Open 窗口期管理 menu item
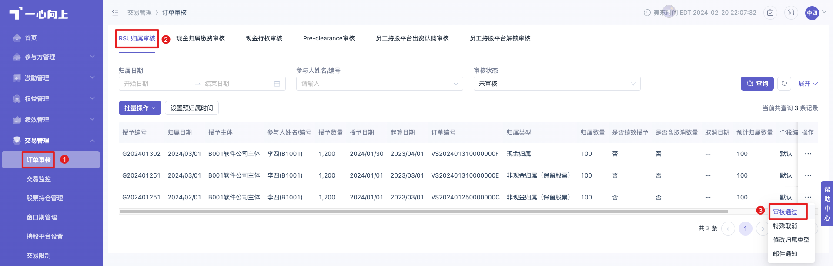Viewport: 833px width, 266px height. (42, 217)
